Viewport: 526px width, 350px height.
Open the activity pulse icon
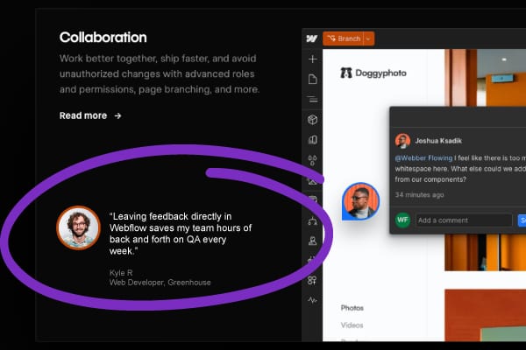click(x=312, y=300)
